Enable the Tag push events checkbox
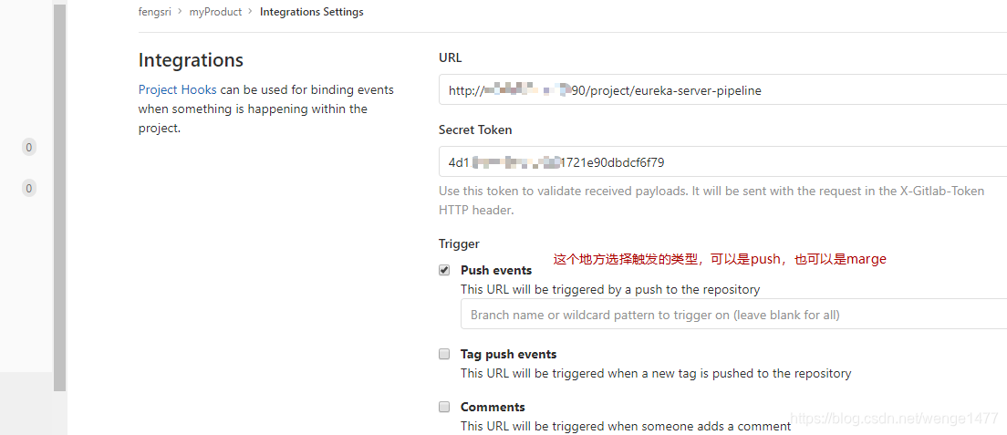This screenshot has width=1007, height=435. coord(444,354)
